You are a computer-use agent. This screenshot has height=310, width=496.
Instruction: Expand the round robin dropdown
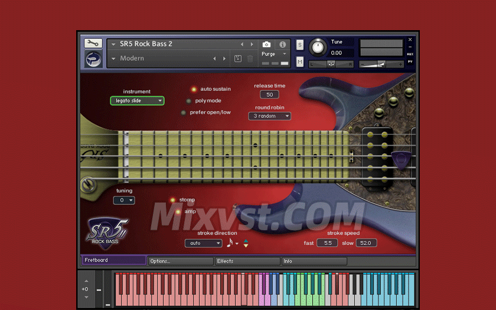(269, 116)
